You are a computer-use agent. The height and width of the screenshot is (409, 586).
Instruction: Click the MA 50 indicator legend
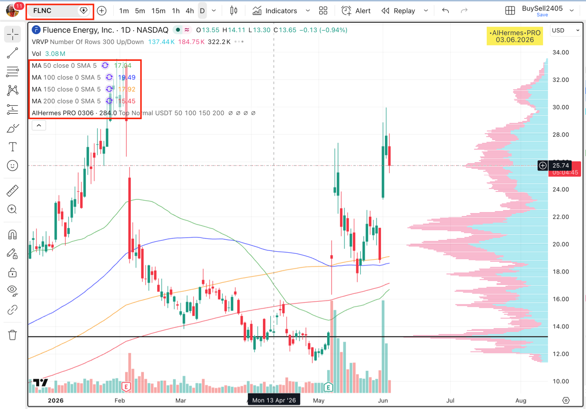[64, 65]
